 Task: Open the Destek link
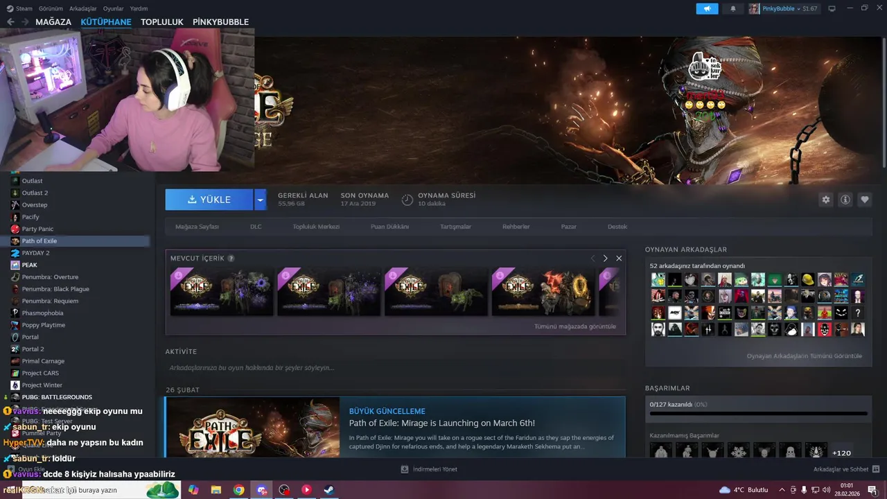(x=617, y=227)
